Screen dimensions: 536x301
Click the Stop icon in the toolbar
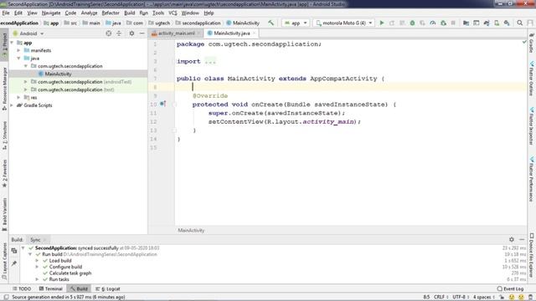tap(453, 23)
